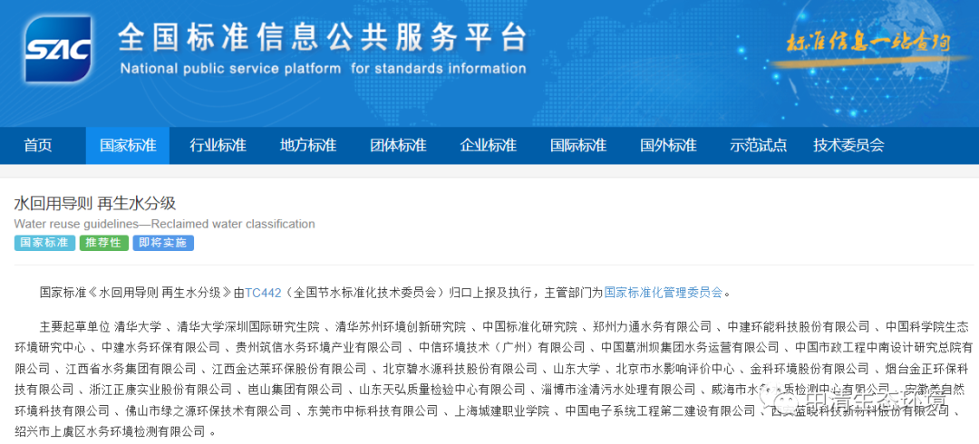This screenshot has width=979, height=444.
Task: Select the 水回用导则 再生水分级 heading
Action: [x=95, y=204]
